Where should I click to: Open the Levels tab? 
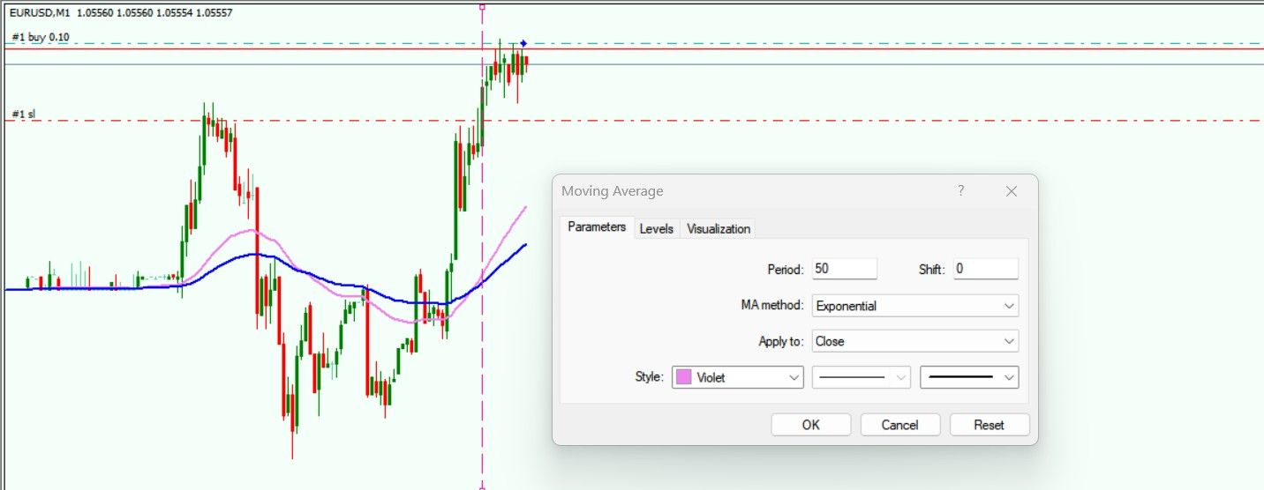[657, 228]
